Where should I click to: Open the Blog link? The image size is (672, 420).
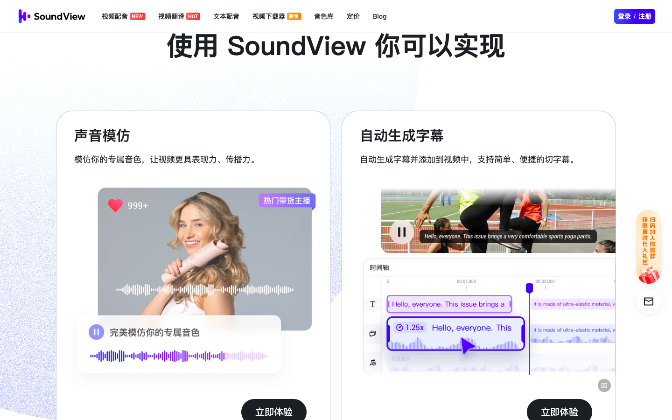point(380,16)
